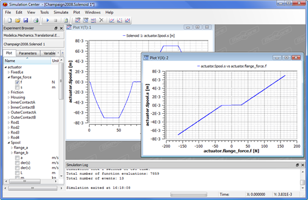Image resolution: width=308 pixels, height=200 pixels.
Task: Click the Simulation Center application icon
Action: click(5, 4)
